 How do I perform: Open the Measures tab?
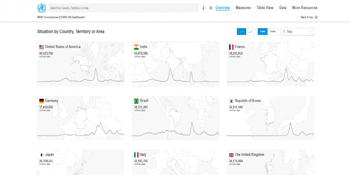[243, 8]
